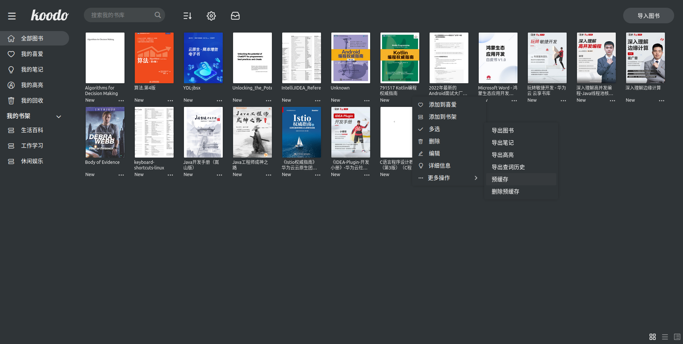Viewport: 683px width, 344px height.
Task: Open more options for IntelliJIDEA_Refere book
Action: (x=318, y=101)
